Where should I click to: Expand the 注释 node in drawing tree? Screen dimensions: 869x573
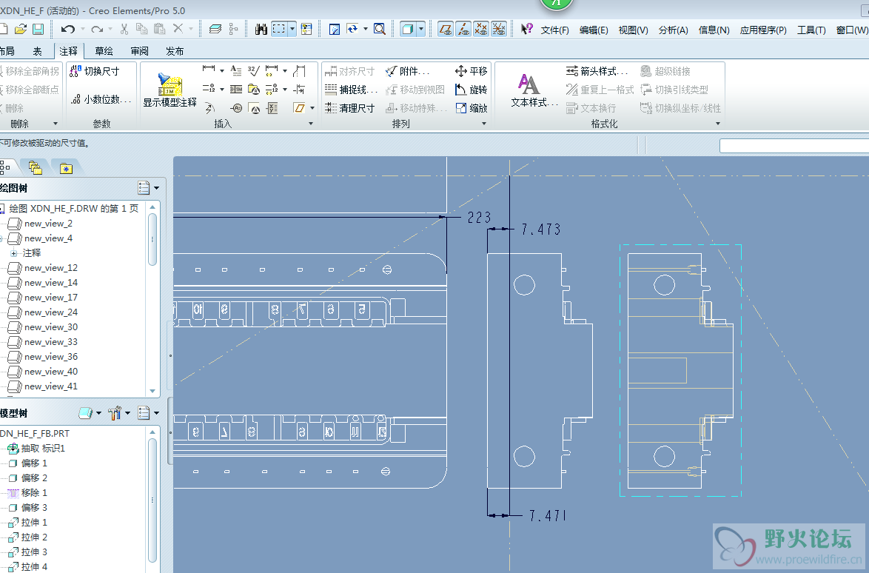14,252
